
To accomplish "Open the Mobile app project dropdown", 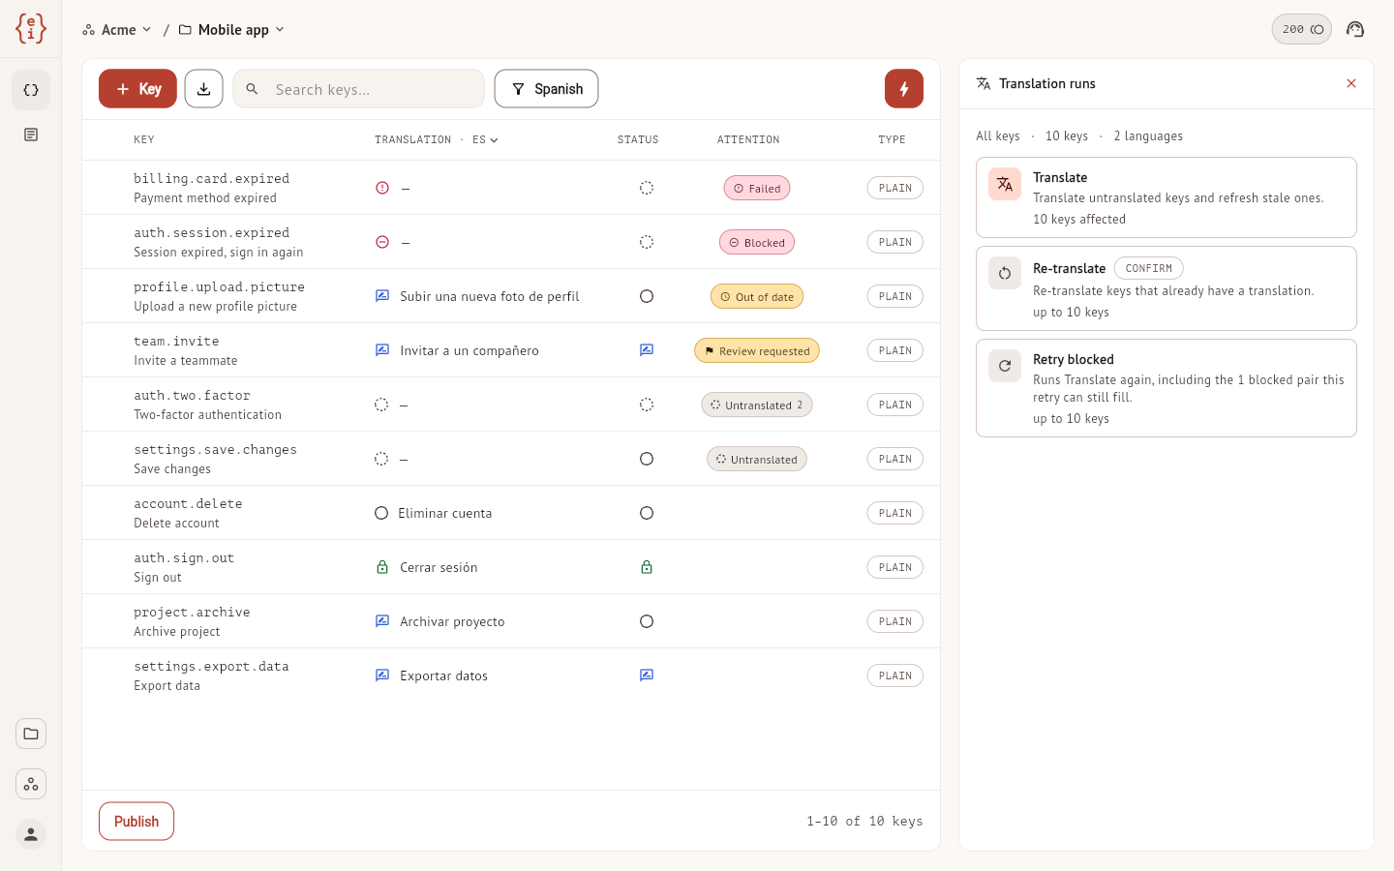I will click(x=232, y=30).
